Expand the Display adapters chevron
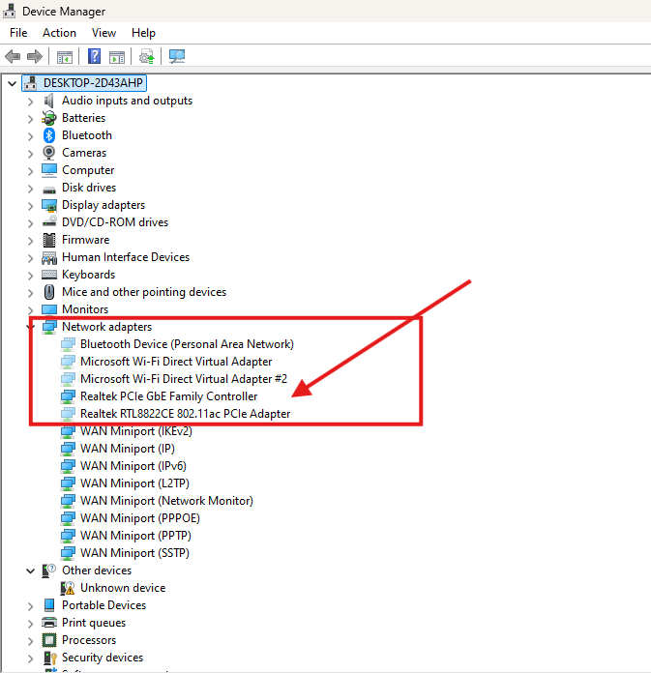 pyautogui.click(x=30, y=206)
